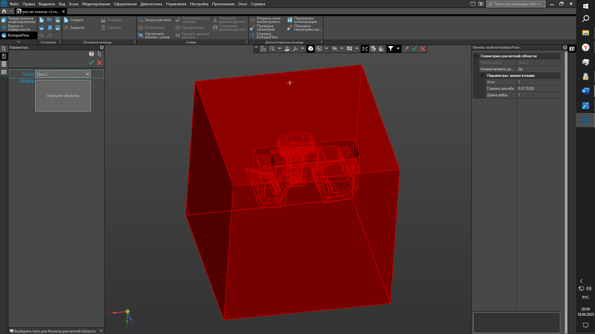The width and height of the screenshot is (595, 334).
Task: Toggle wireframe cube display mode
Action: pyautogui.click(x=319, y=49)
